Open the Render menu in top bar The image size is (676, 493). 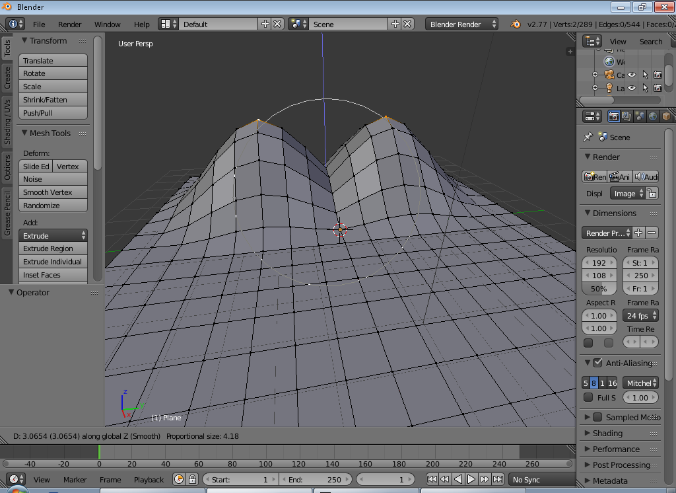tap(69, 24)
